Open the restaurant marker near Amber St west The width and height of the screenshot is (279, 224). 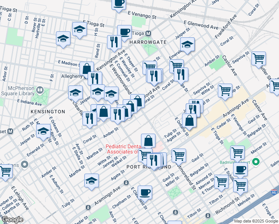90,119
